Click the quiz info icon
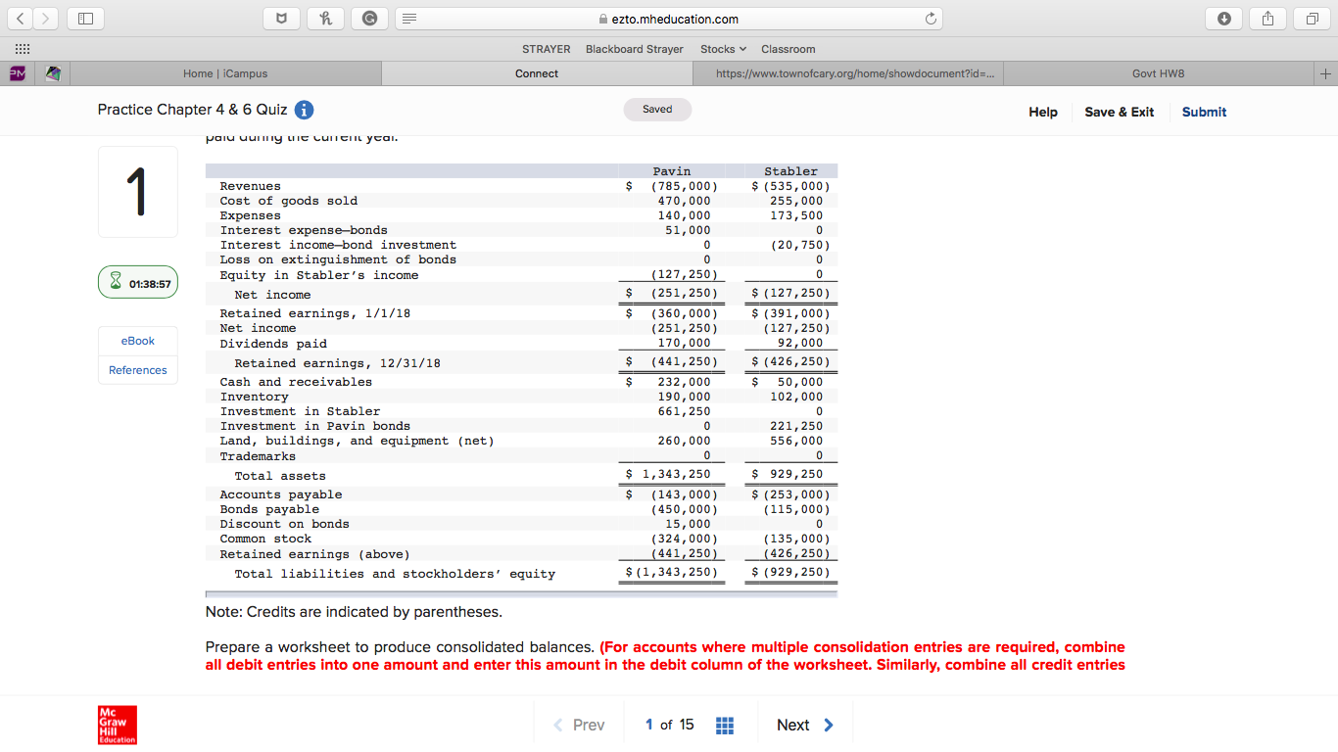This screenshot has height=752, width=1338. [304, 110]
